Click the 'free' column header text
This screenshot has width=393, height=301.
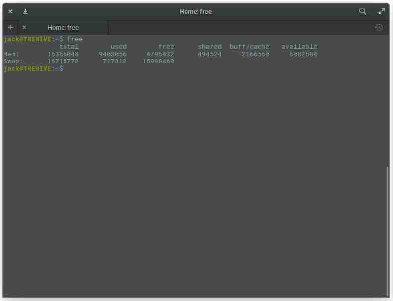[x=166, y=46]
